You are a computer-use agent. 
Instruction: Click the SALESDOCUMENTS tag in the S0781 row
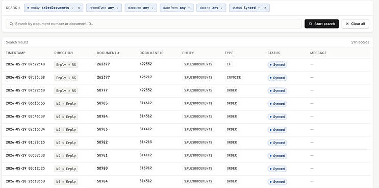click(x=198, y=155)
